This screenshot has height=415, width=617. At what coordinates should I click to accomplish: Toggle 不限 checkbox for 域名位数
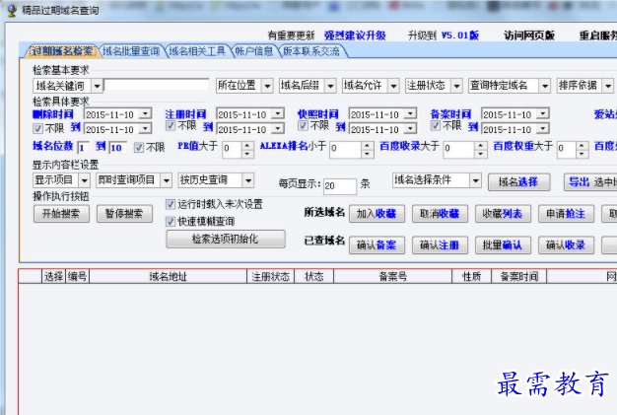[139, 148]
